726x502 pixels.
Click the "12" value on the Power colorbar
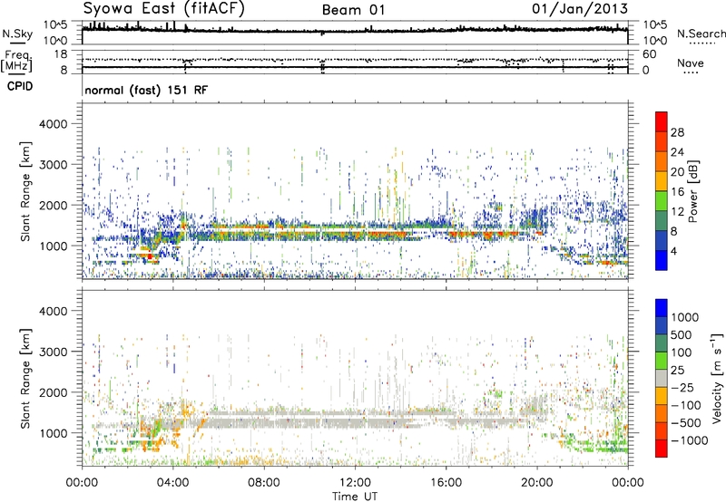tap(677, 212)
